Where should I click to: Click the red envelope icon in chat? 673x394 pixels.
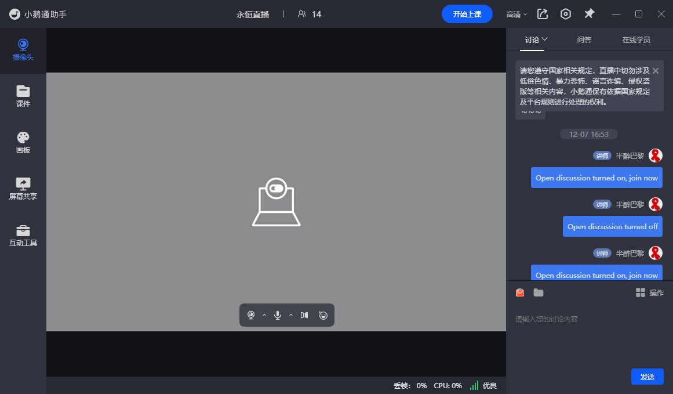(520, 292)
